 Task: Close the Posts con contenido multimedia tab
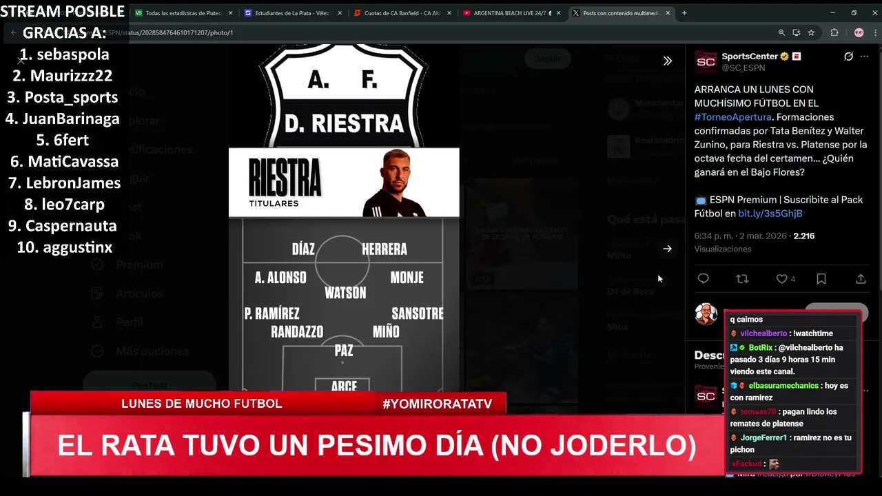668,13
